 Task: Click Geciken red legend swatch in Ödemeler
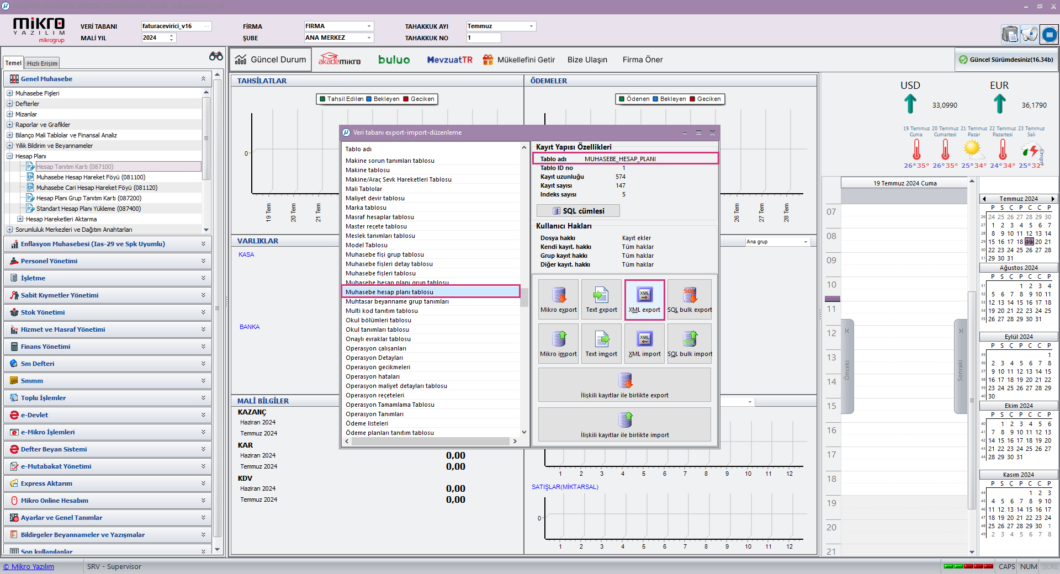[692, 99]
